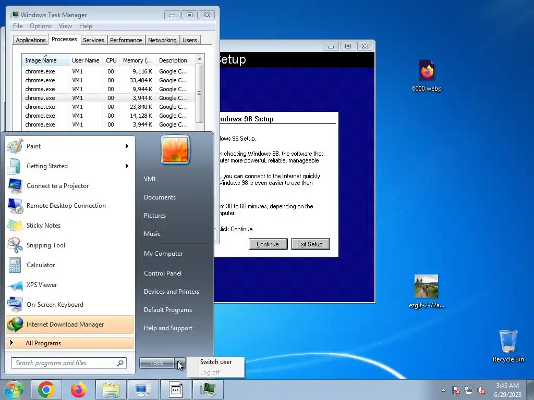Launch Remote Desktop Connection

click(70, 205)
